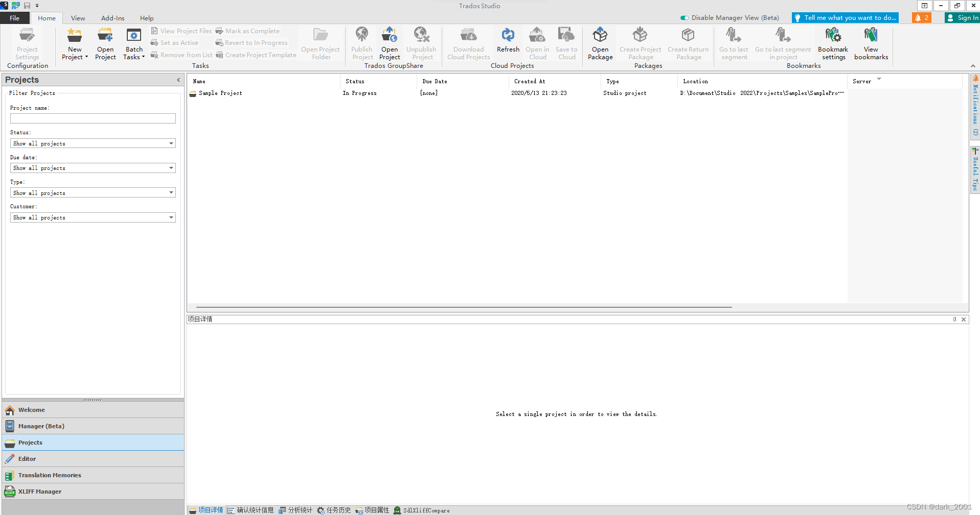Screen dimensions: 980x515
Task: Open the Useful Tips side tab
Action: click(x=975, y=170)
